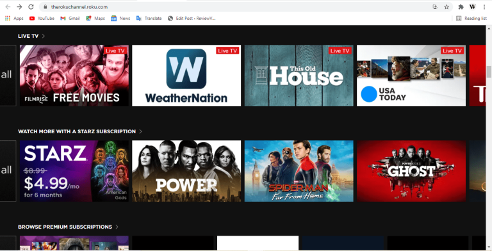
Task: Open the Gmail bookmark
Action: coord(70,18)
